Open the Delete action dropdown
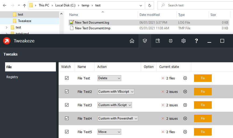 [109, 78]
